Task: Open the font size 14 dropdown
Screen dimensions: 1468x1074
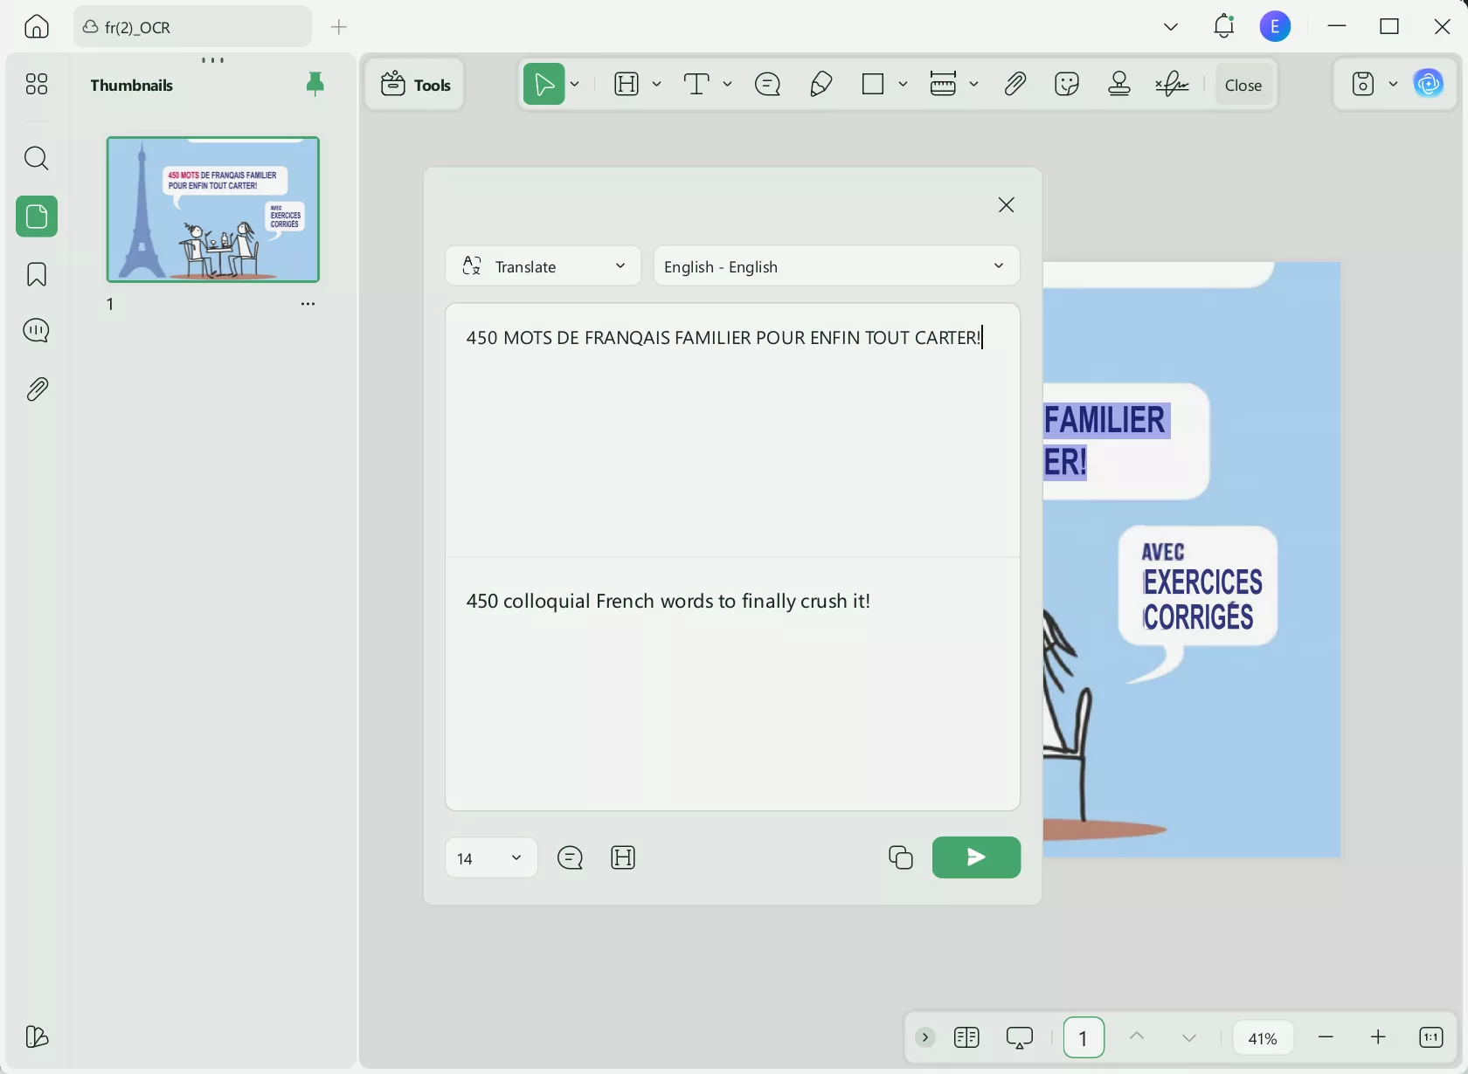Action: pos(491,858)
